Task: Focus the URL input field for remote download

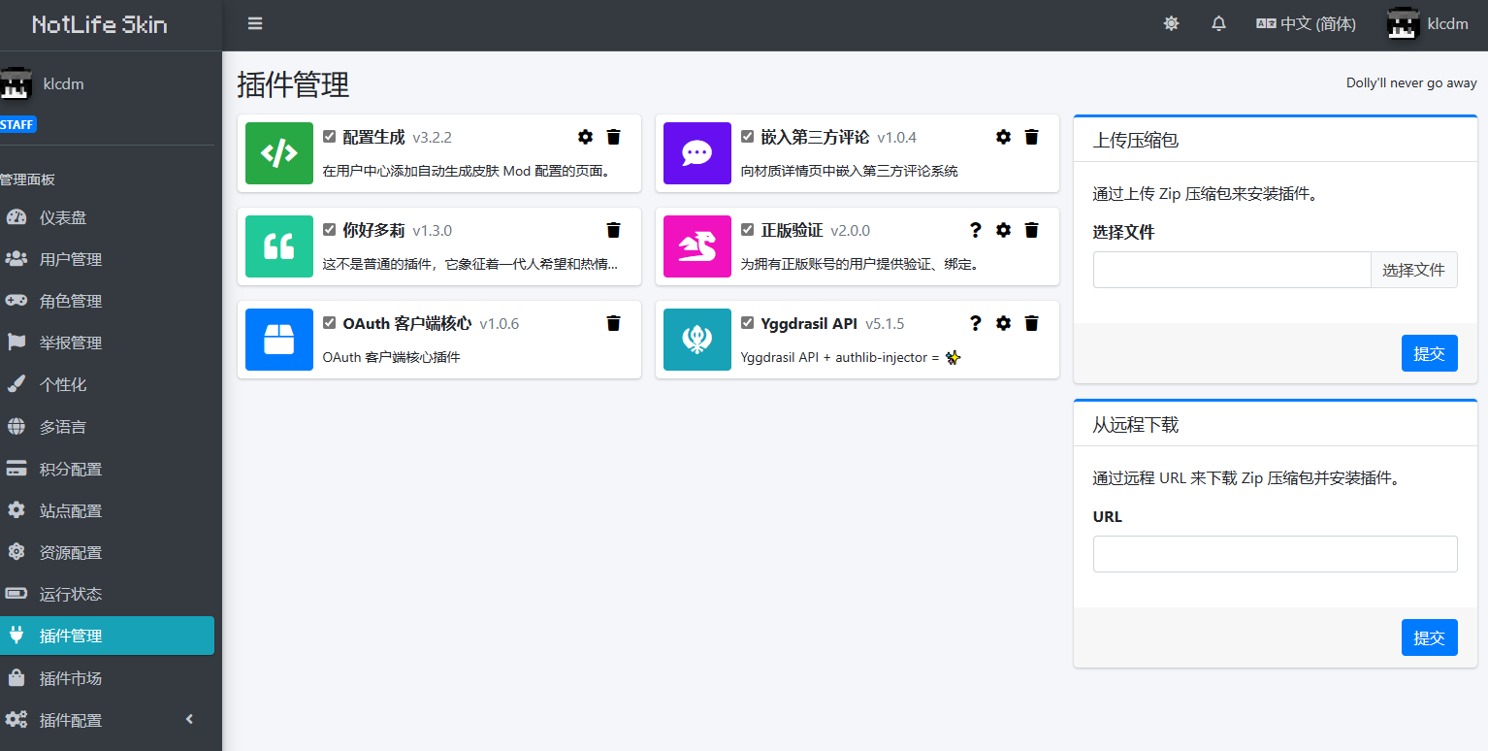Action: pyautogui.click(x=1275, y=554)
